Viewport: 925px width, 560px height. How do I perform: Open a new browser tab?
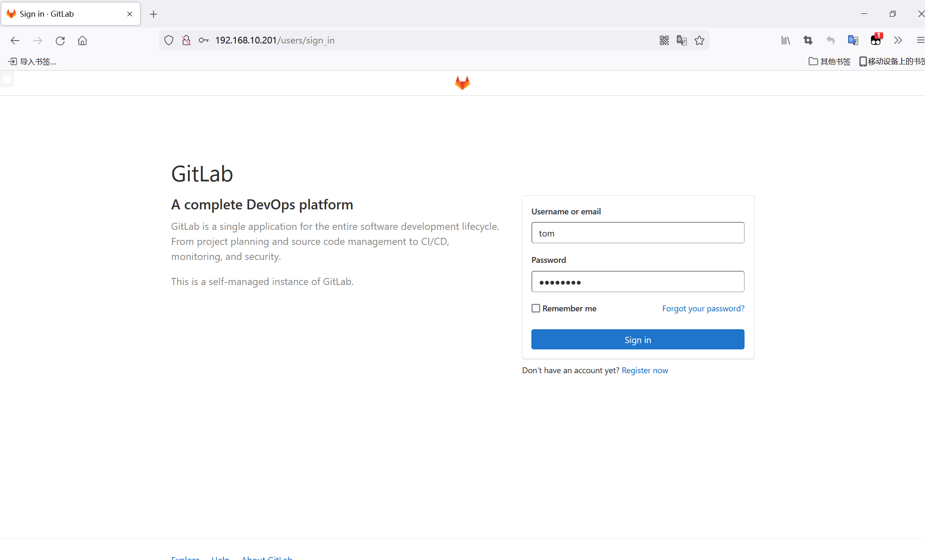coord(153,14)
